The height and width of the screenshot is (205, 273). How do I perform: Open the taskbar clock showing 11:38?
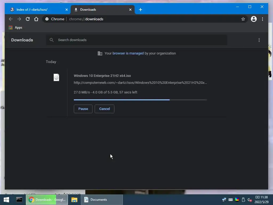262,200
